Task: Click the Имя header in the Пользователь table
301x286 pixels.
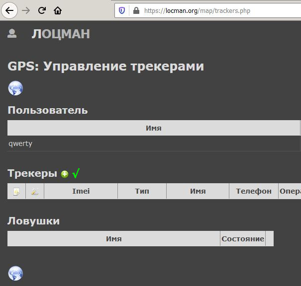Action: (154, 128)
